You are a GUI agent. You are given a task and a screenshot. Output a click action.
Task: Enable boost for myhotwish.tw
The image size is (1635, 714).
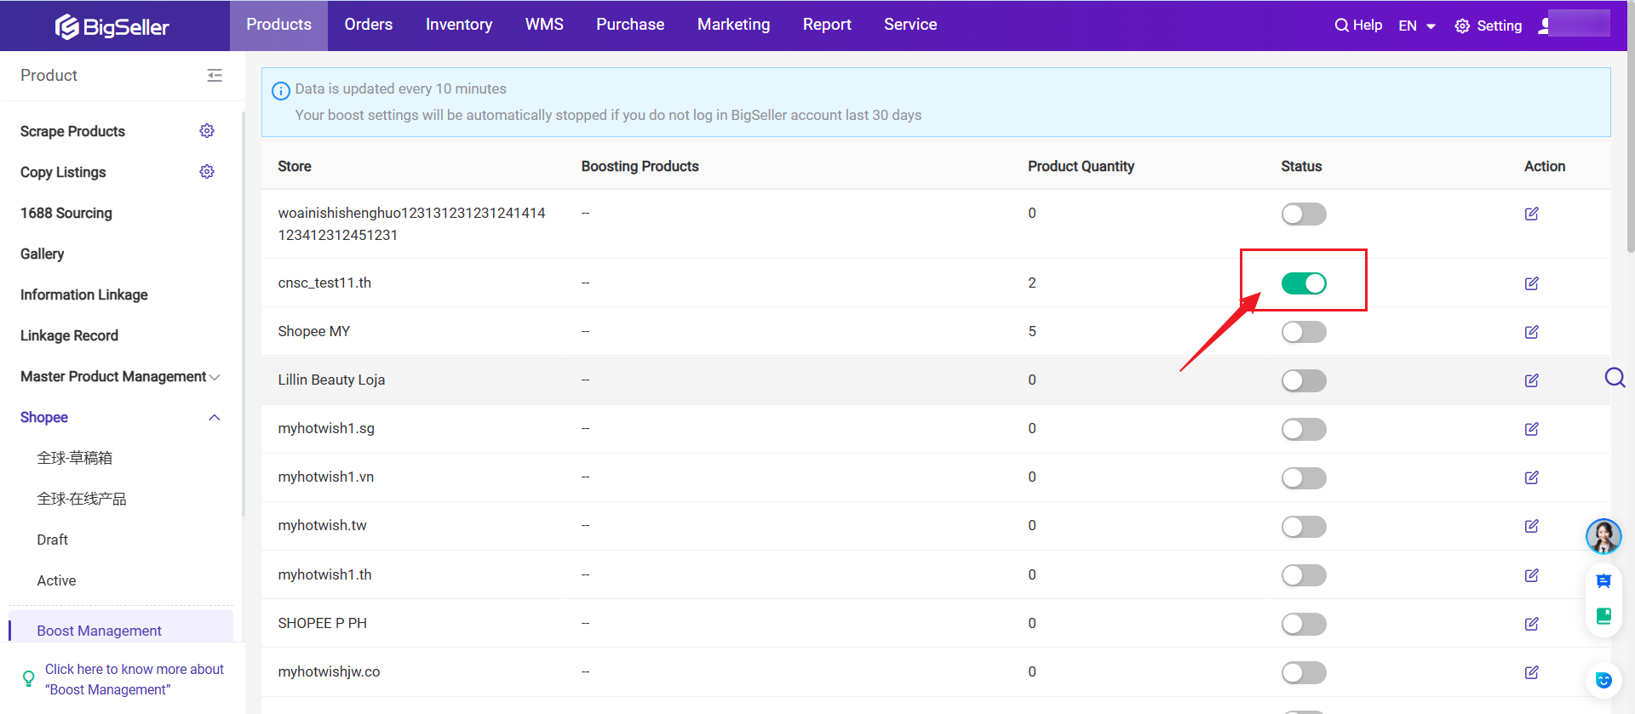click(1304, 526)
